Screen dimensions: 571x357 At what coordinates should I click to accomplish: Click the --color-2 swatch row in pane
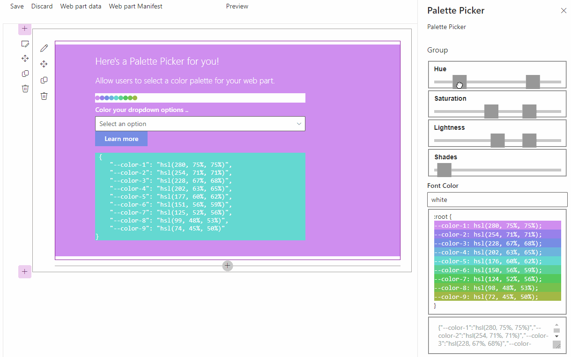[497, 234]
